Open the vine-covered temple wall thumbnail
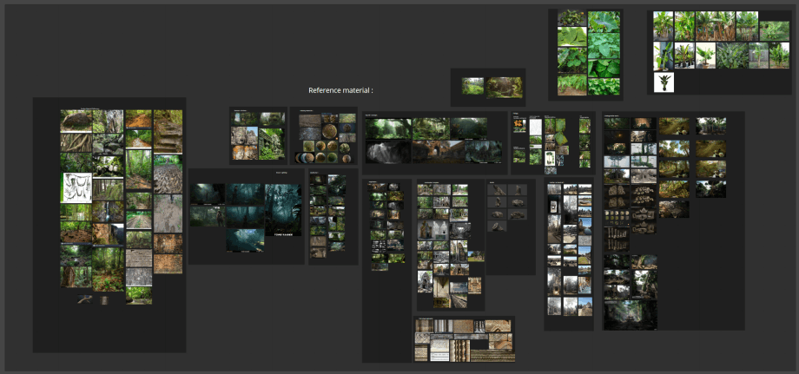 (x=272, y=144)
